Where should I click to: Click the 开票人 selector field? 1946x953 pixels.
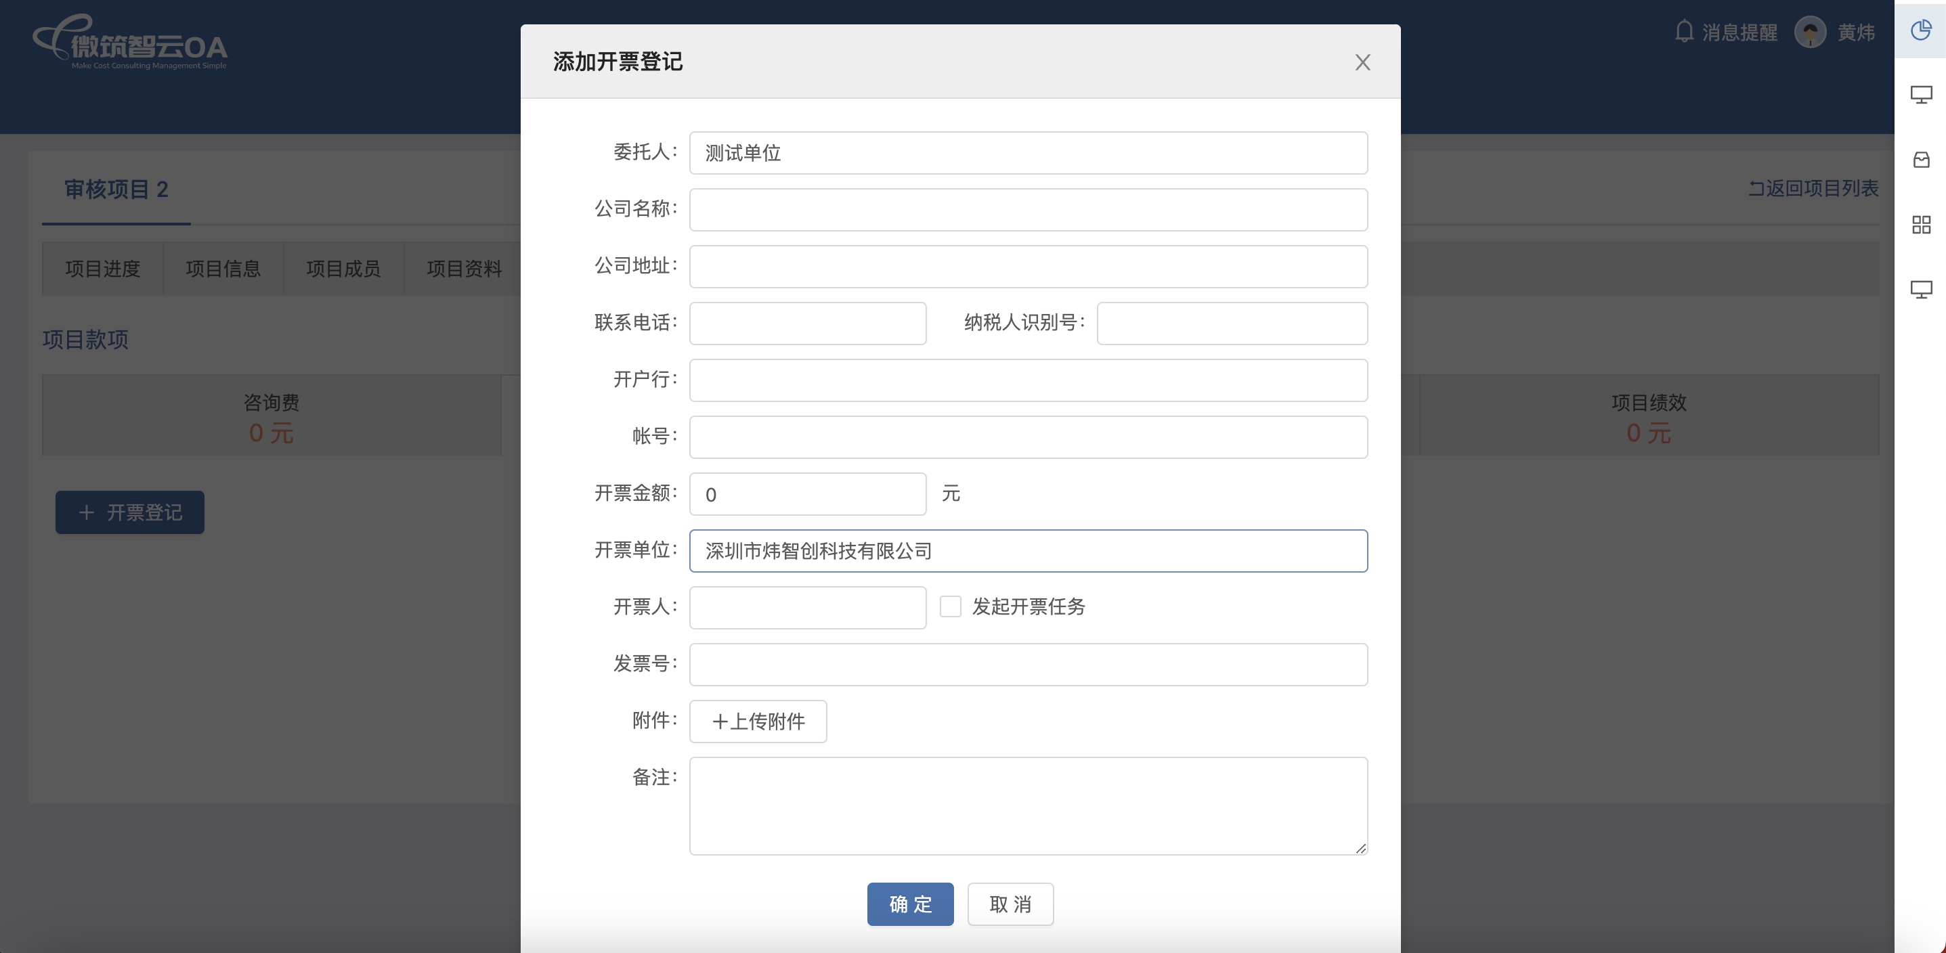[807, 608]
